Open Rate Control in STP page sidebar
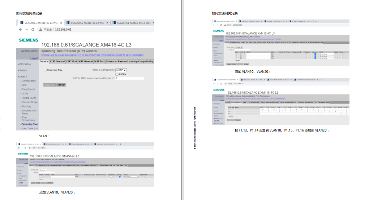Viewport: 369px width, 200px height. 28,89
